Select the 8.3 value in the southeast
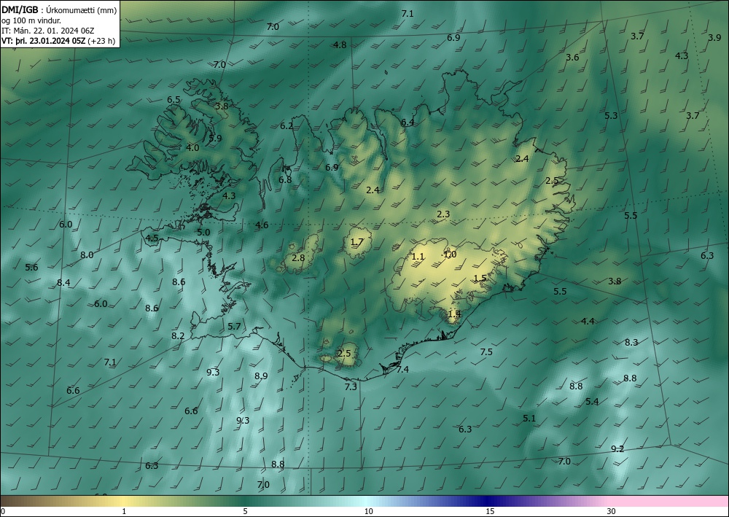This screenshot has height=517, width=729. click(x=631, y=342)
